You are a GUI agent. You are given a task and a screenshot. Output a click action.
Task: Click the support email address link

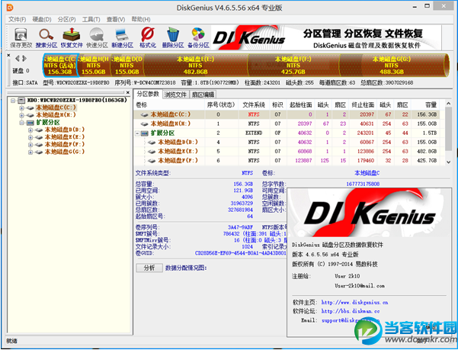pos(351,320)
